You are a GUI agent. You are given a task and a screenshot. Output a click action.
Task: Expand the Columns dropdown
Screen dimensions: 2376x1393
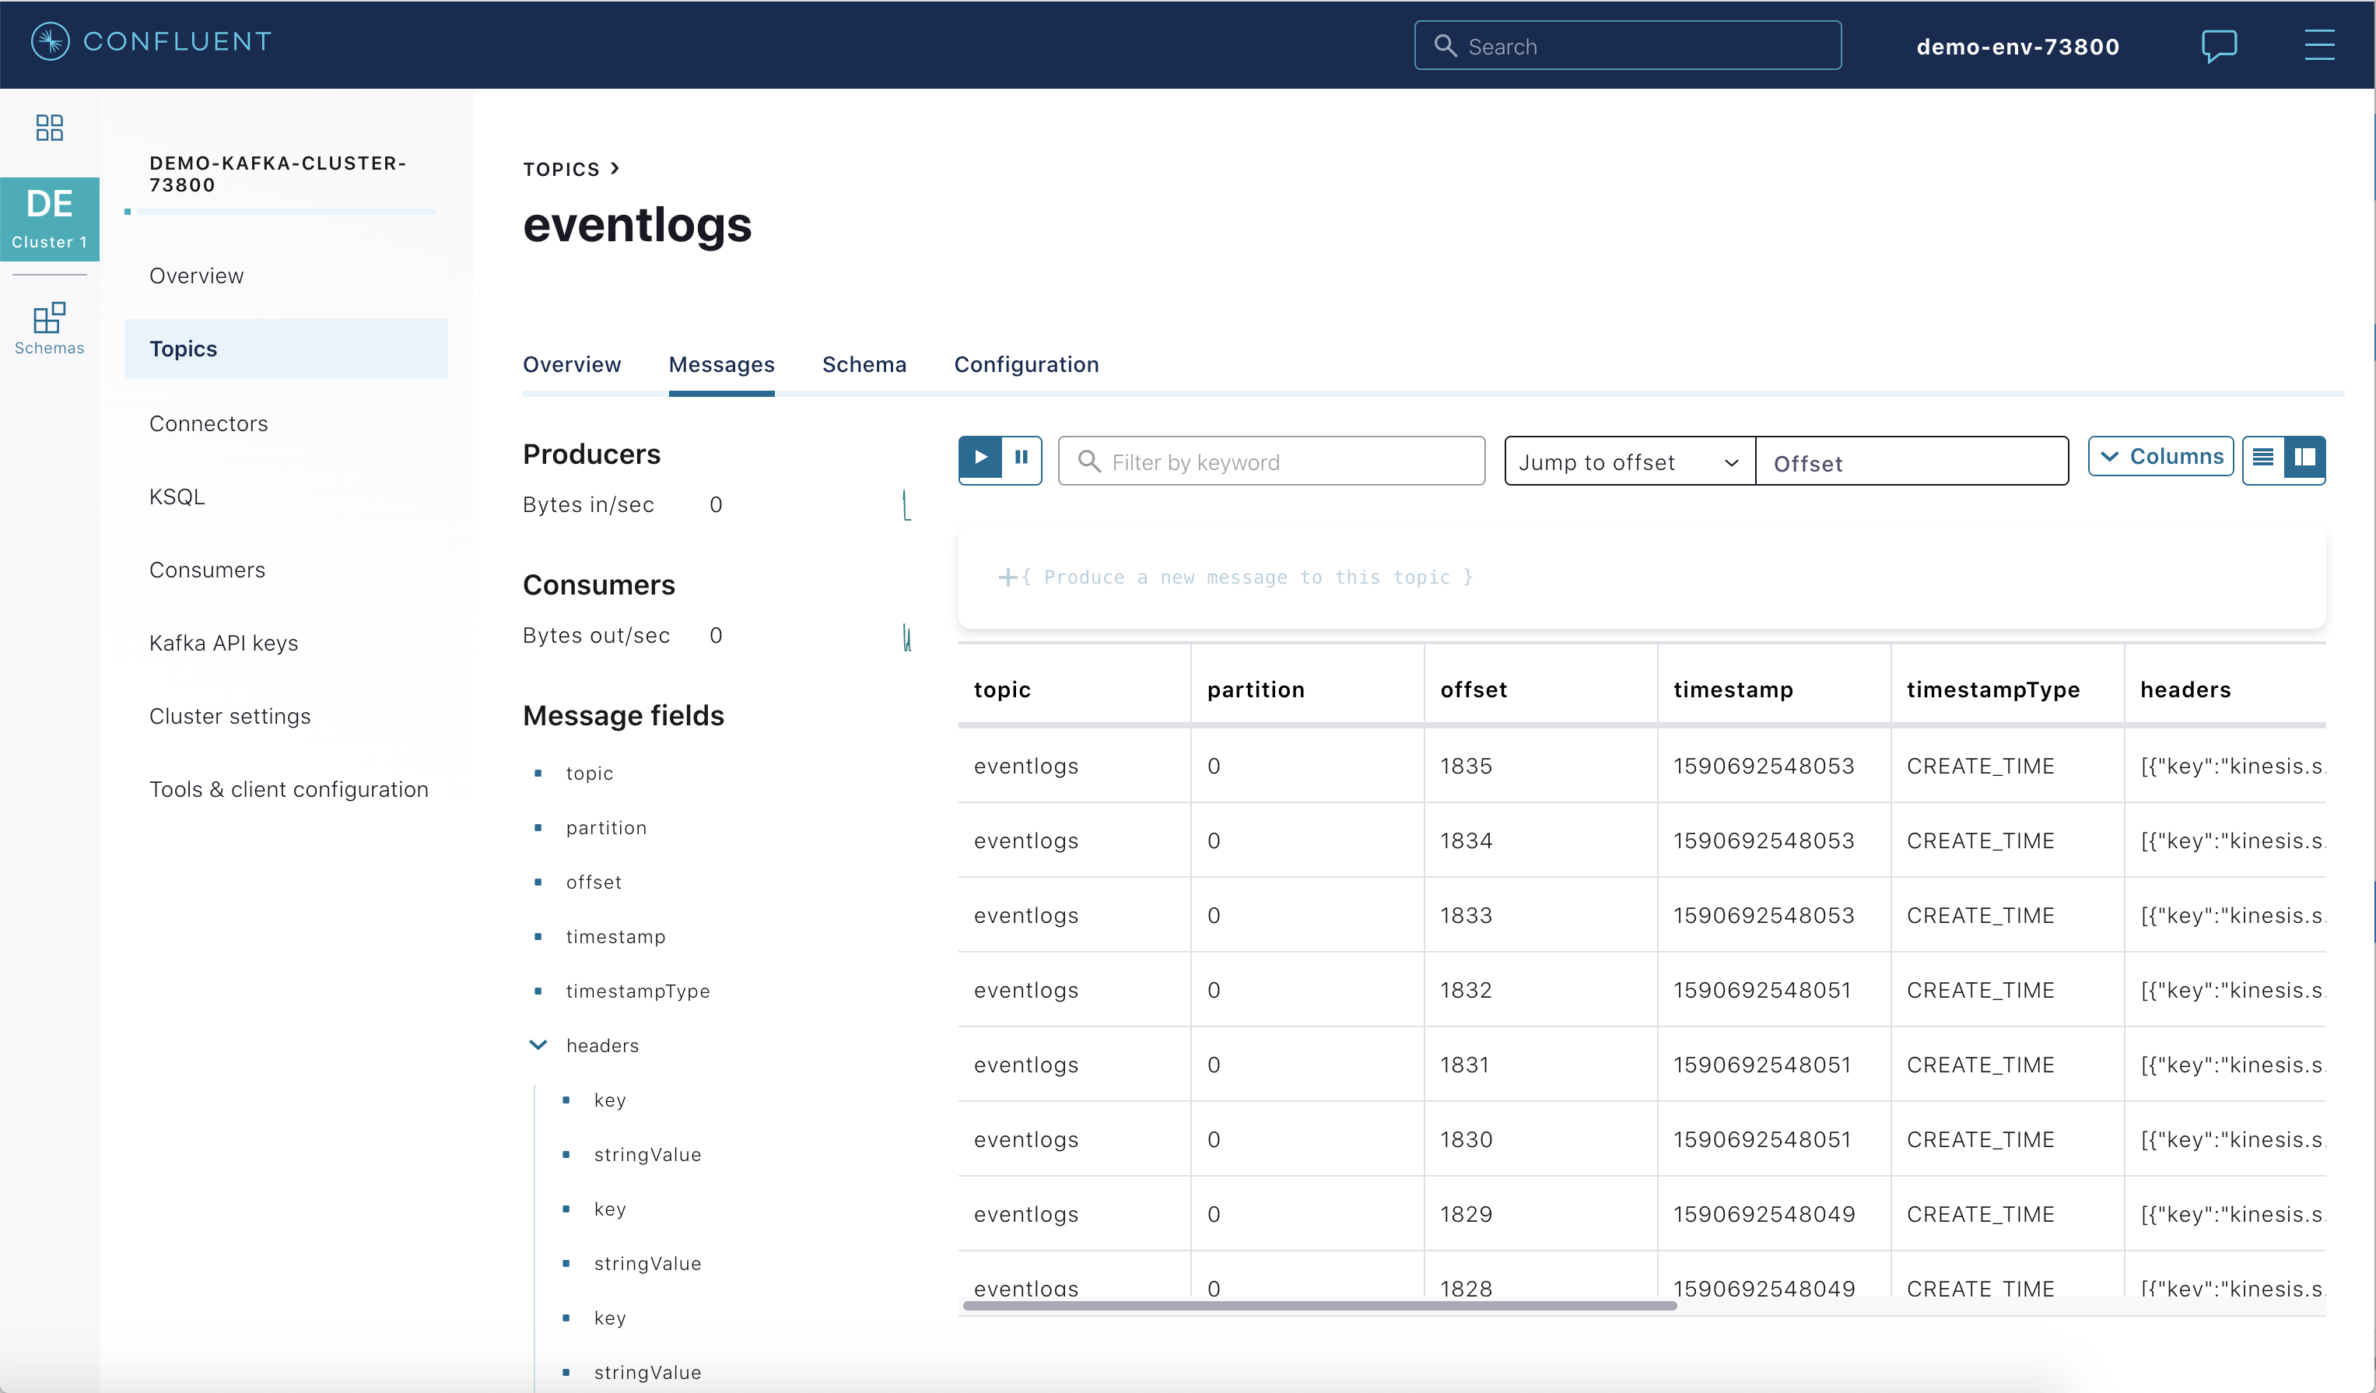[x=2160, y=457]
